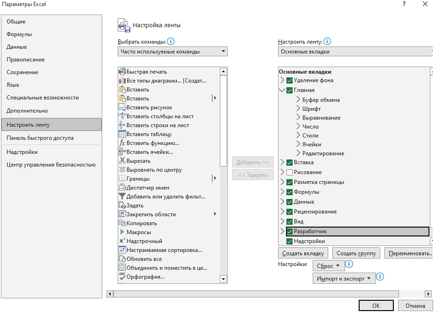The image size is (436, 312).
Task: Open the Общие settings category
Action: [x=52, y=22]
